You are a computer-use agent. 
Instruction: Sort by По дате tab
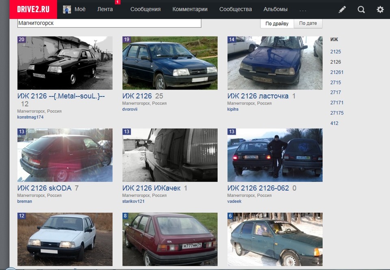tap(308, 24)
